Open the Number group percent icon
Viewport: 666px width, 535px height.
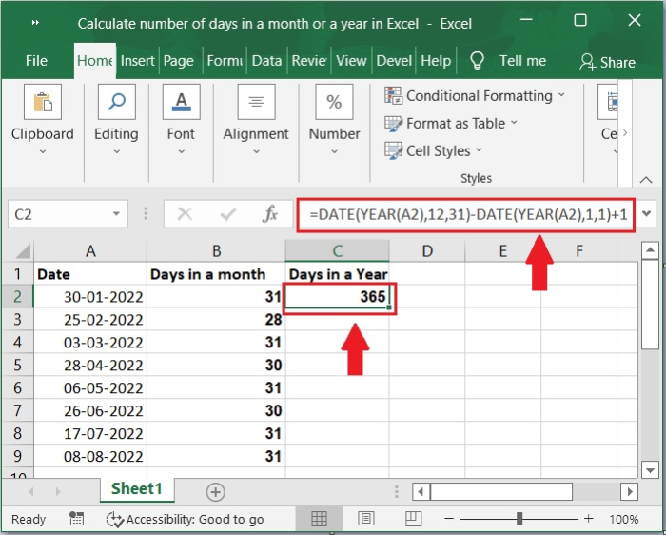click(x=334, y=102)
